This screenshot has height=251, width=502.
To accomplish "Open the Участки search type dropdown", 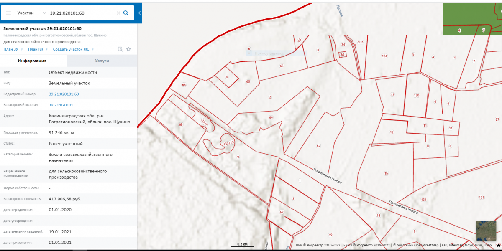I will tap(31, 13).
